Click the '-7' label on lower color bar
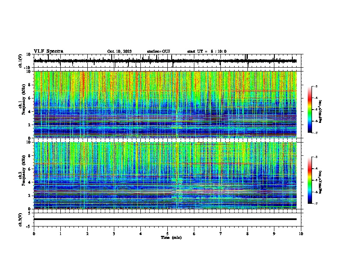 (315, 203)
